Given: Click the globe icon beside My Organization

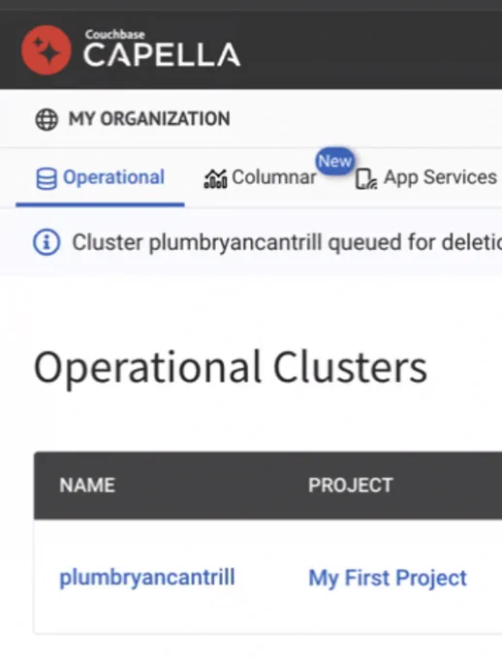Looking at the screenshot, I should pyautogui.click(x=47, y=119).
